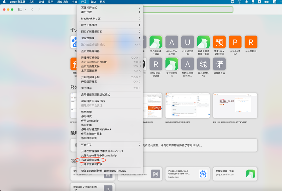Open the first 协作知识库·语雀 favorite icon

click(x=156, y=42)
